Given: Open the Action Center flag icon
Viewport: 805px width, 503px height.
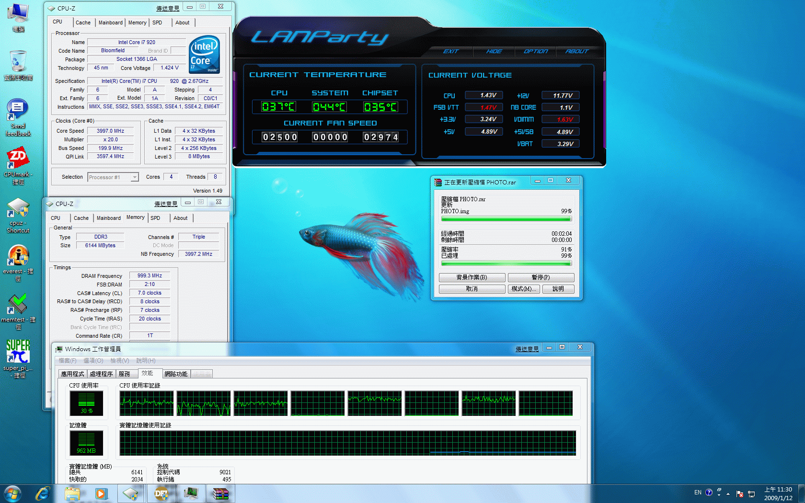Looking at the screenshot, I should tap(740, 493).
